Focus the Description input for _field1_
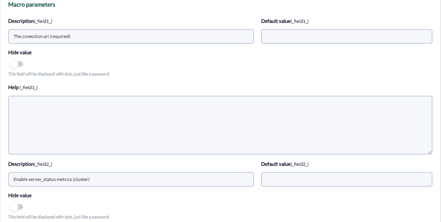 pos(131,36)
